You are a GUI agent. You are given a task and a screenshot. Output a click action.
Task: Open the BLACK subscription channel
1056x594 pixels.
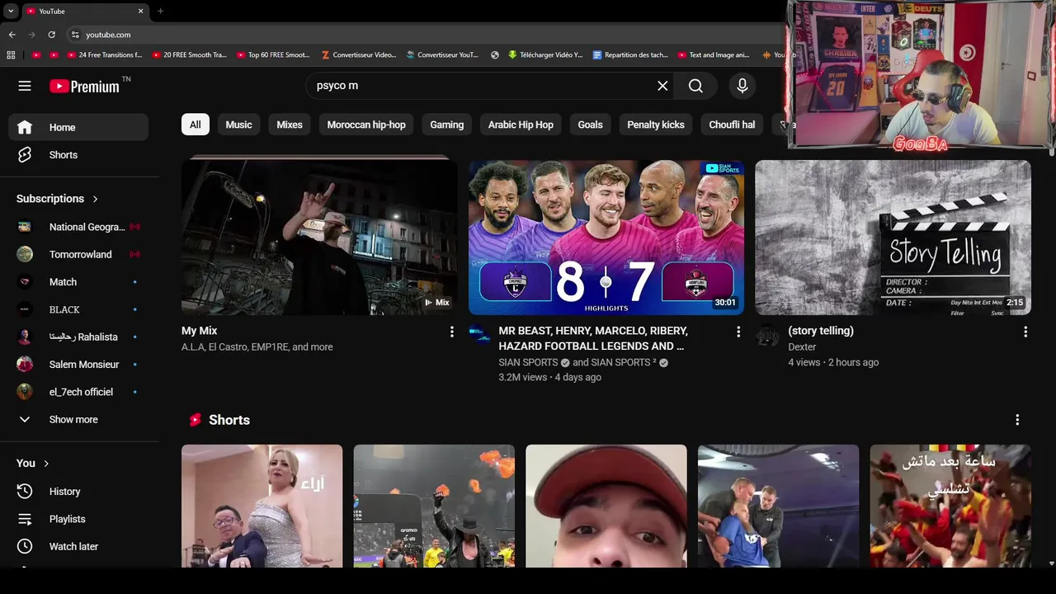[78, 309]
